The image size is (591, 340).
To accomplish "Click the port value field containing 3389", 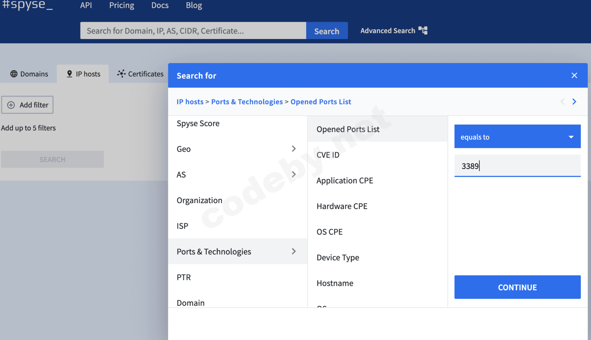I will [517, 166].
